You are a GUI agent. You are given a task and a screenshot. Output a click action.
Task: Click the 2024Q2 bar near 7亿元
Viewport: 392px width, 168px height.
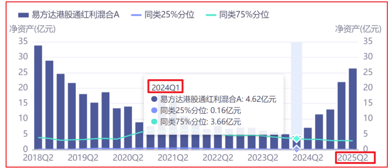(x=308, y=139)
